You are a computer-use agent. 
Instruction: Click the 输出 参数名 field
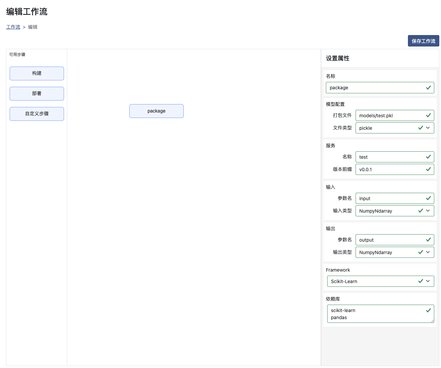point(388,240)
